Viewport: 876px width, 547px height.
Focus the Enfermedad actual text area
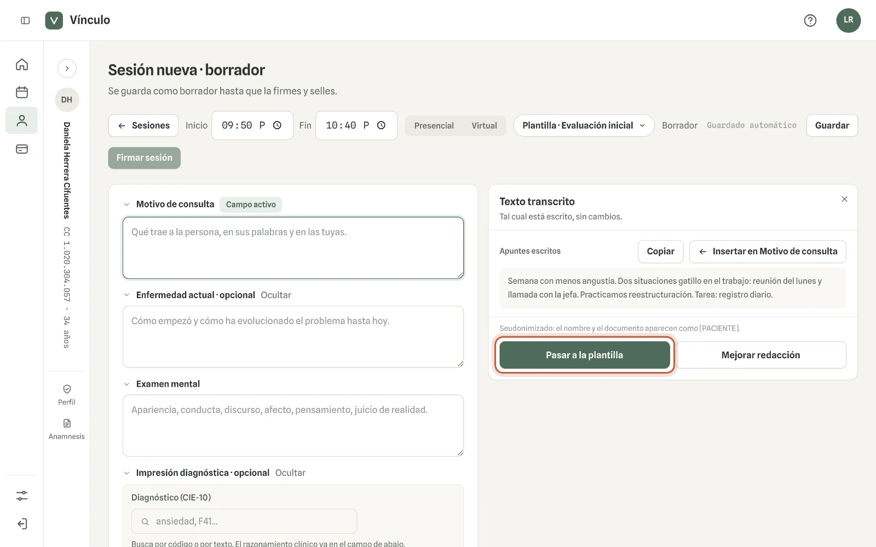[293, 336]
